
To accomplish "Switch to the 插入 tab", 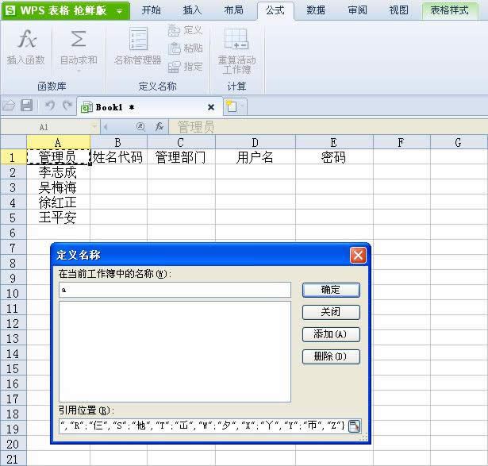I will (x=192, y=10).
